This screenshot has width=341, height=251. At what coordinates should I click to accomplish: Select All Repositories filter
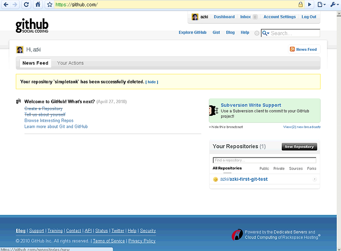click(227, 168)
